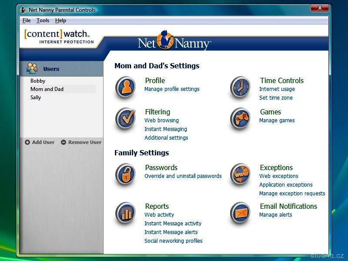Screen dimensions: 348x261
Task: Click the Users panel header
Action: point(61,69)
